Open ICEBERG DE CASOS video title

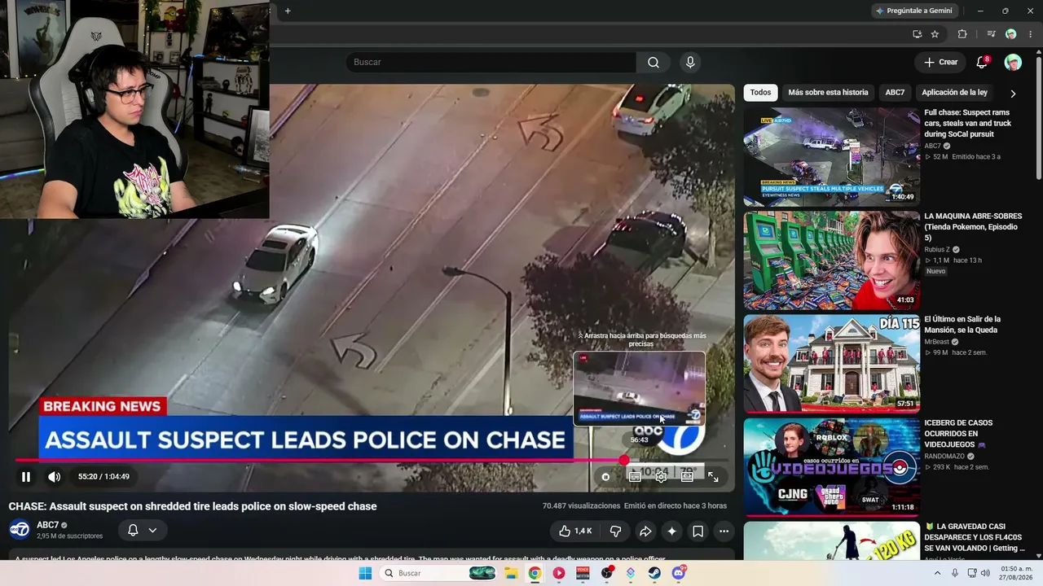click(958, 434)
